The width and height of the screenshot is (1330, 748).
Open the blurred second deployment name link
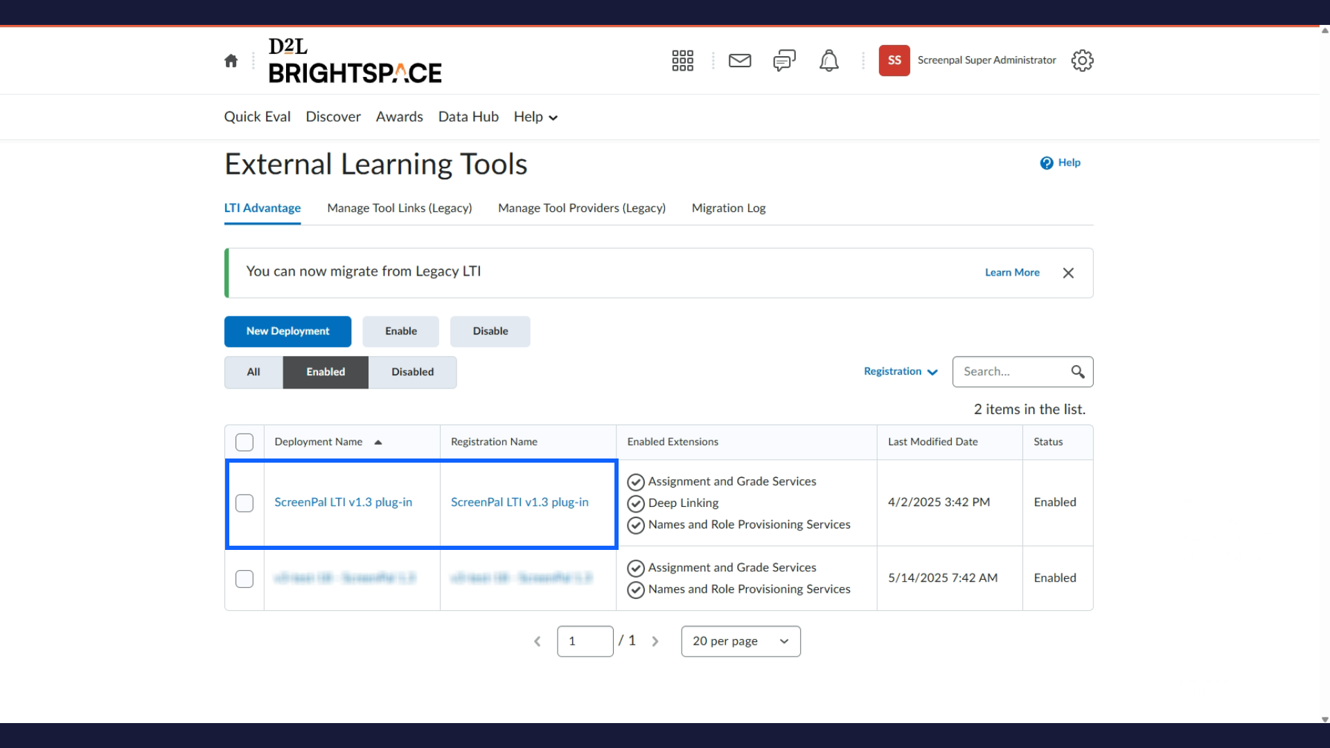coord(345,578)
